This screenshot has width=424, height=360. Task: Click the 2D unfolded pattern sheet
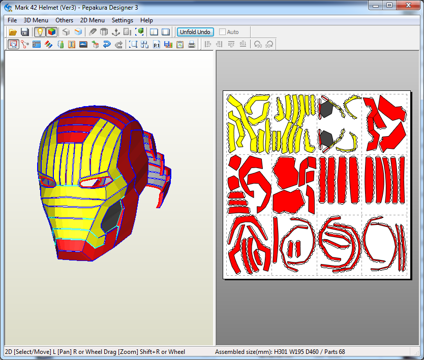[x=317, y=185]
